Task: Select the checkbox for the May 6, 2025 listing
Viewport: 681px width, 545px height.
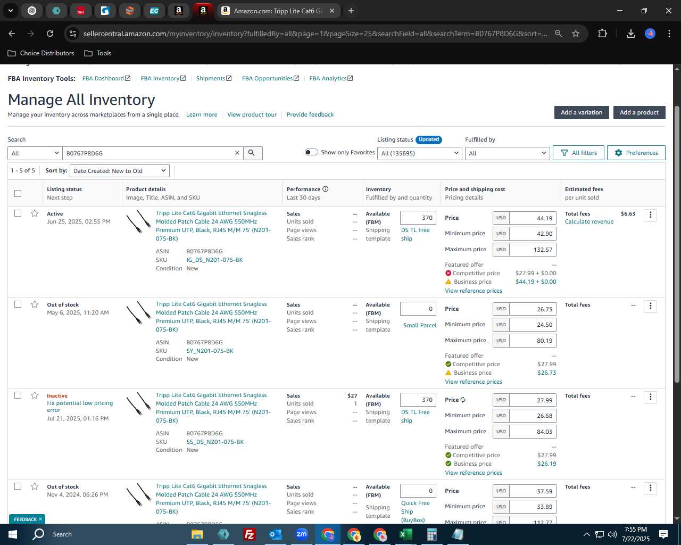Action: click(x=18, y=304)
